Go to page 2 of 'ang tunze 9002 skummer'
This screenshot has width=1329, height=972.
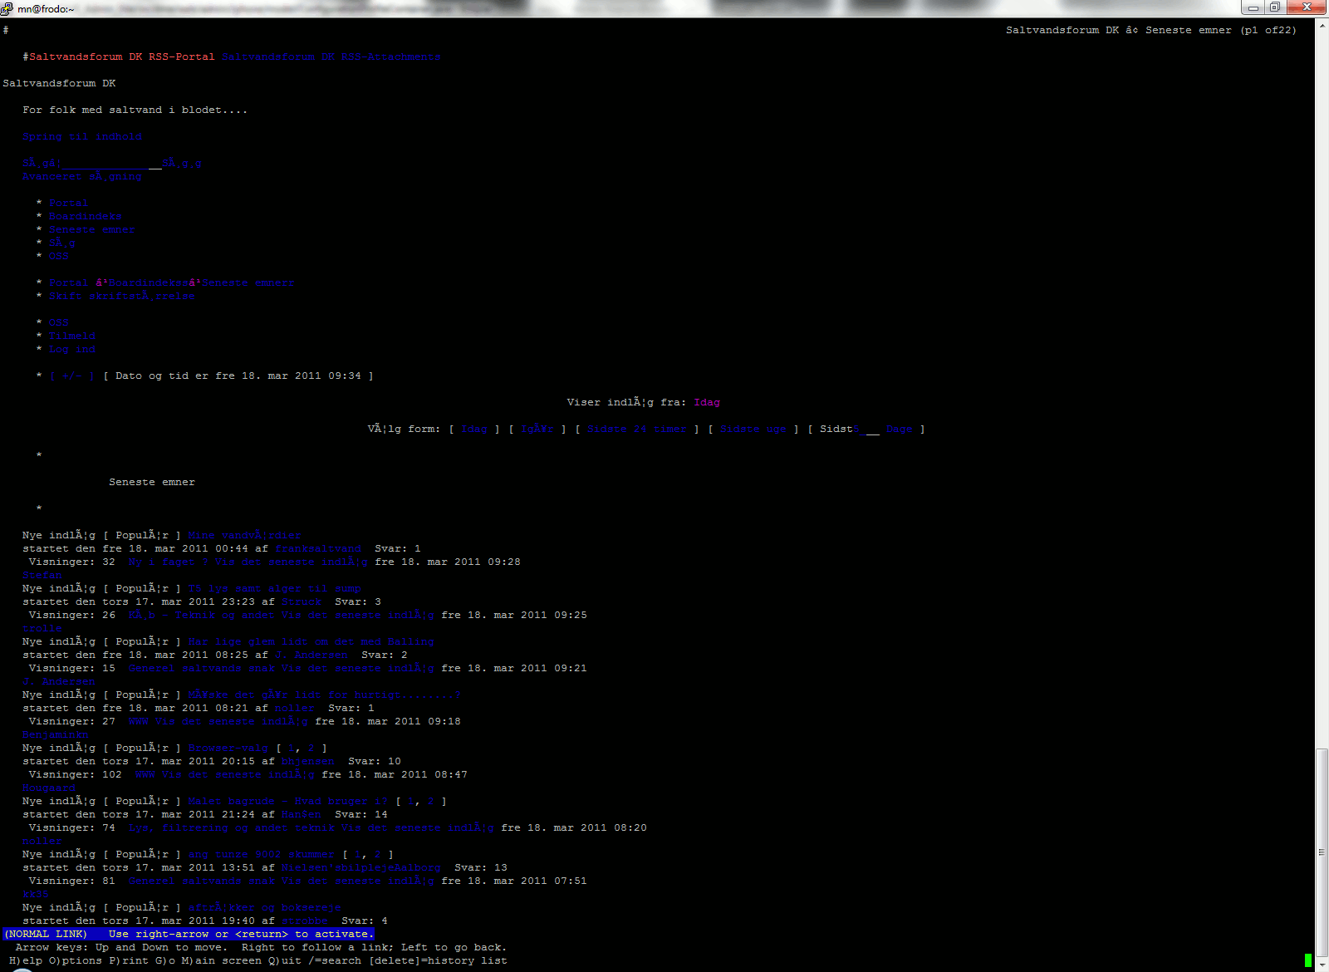coord(378,855)
